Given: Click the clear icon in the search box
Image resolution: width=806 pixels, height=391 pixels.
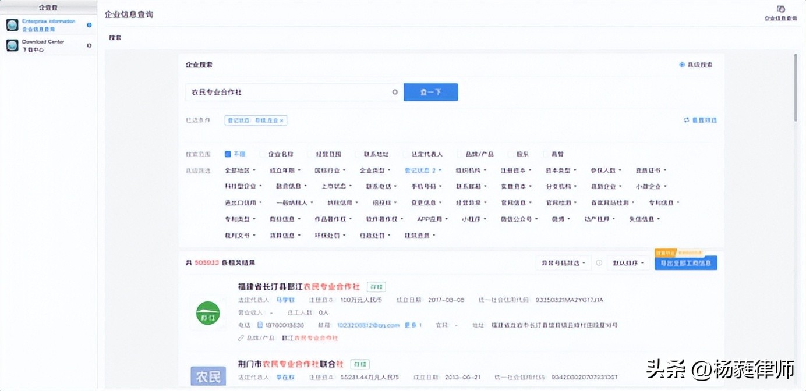Looking at the screenshot, I should point(394,92).
